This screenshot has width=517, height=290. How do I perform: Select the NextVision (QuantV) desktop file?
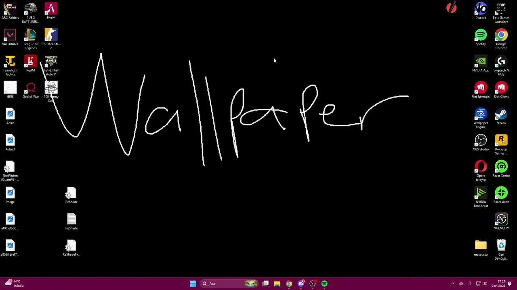coord(10,171)
